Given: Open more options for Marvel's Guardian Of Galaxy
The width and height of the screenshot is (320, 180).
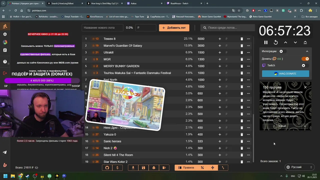Looking at the screenshot, I should coord(248,45).
